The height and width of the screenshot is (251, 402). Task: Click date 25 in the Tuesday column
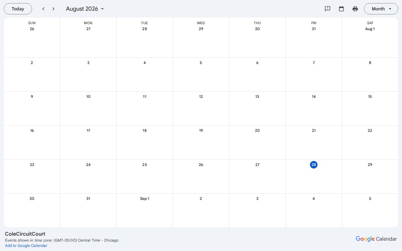click(x=144, y=165)
